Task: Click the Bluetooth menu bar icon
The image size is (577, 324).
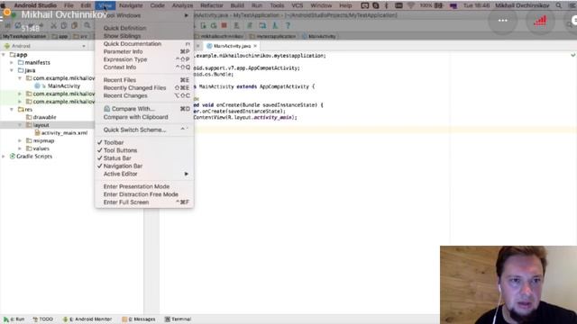Action: pyautogui.click(x=387, y=5)
